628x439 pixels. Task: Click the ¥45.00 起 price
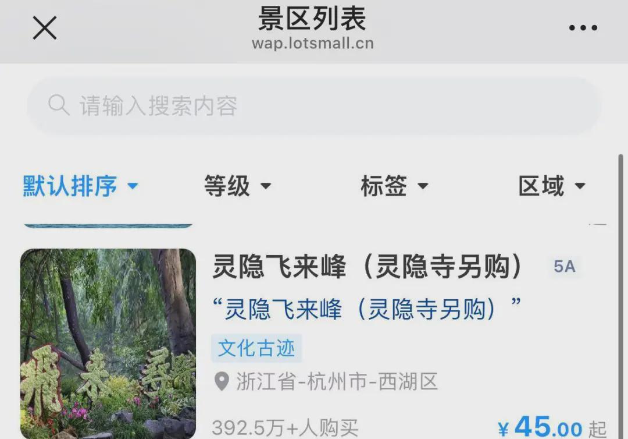[x=552, y=427]
